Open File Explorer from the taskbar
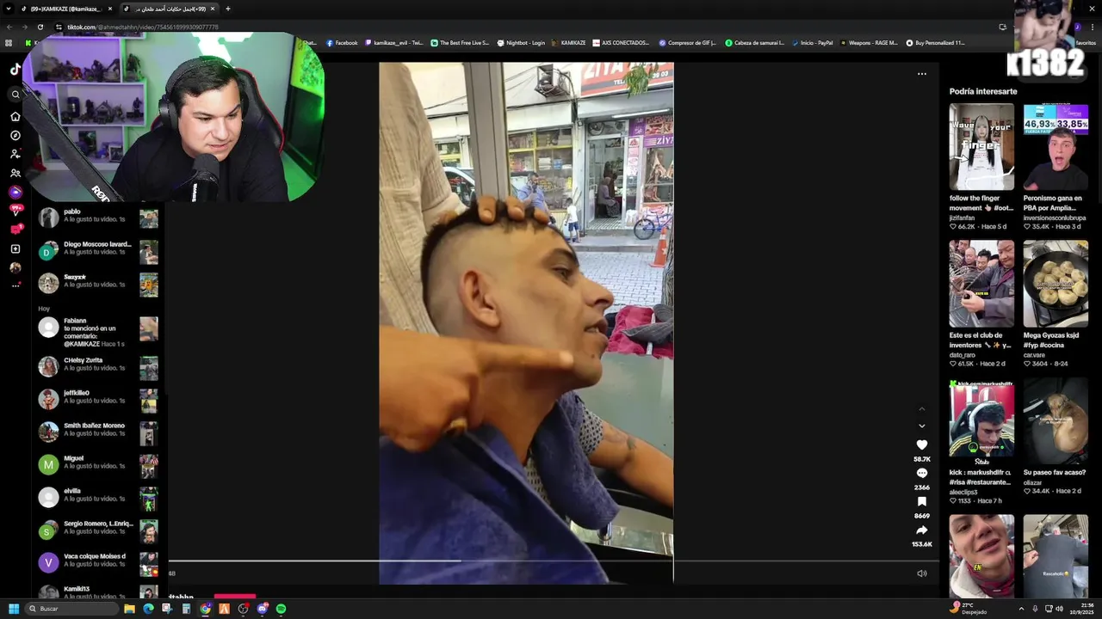This screenshot has height=619, width=1102. 129,609
